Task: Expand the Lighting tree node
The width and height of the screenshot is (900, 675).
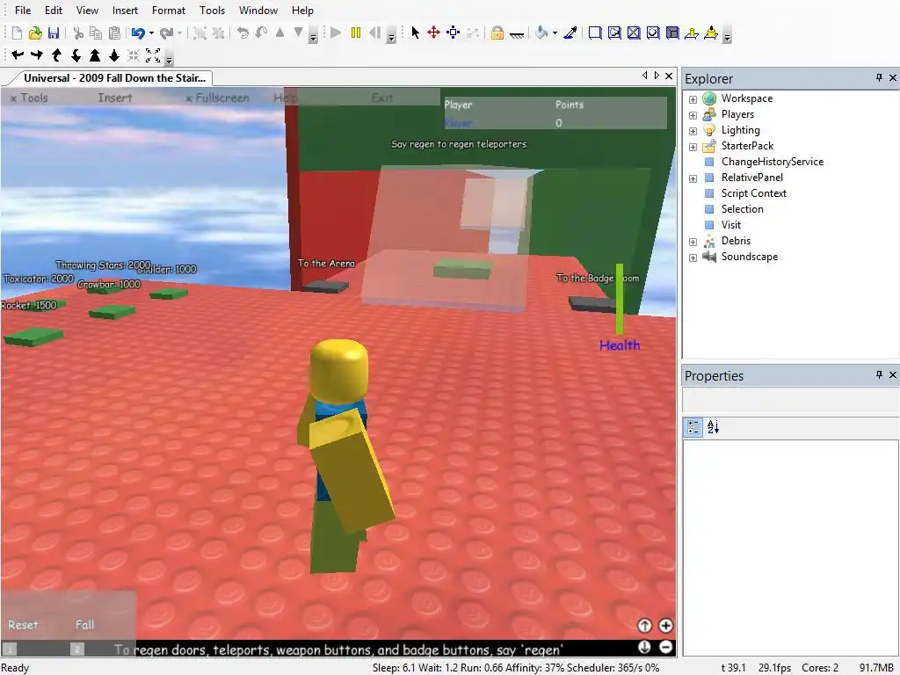Action: coord(693,131)
